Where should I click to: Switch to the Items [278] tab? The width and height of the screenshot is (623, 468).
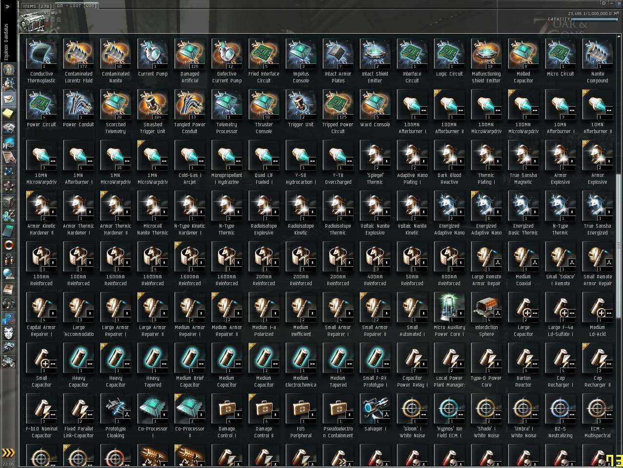tap(37, 6)
